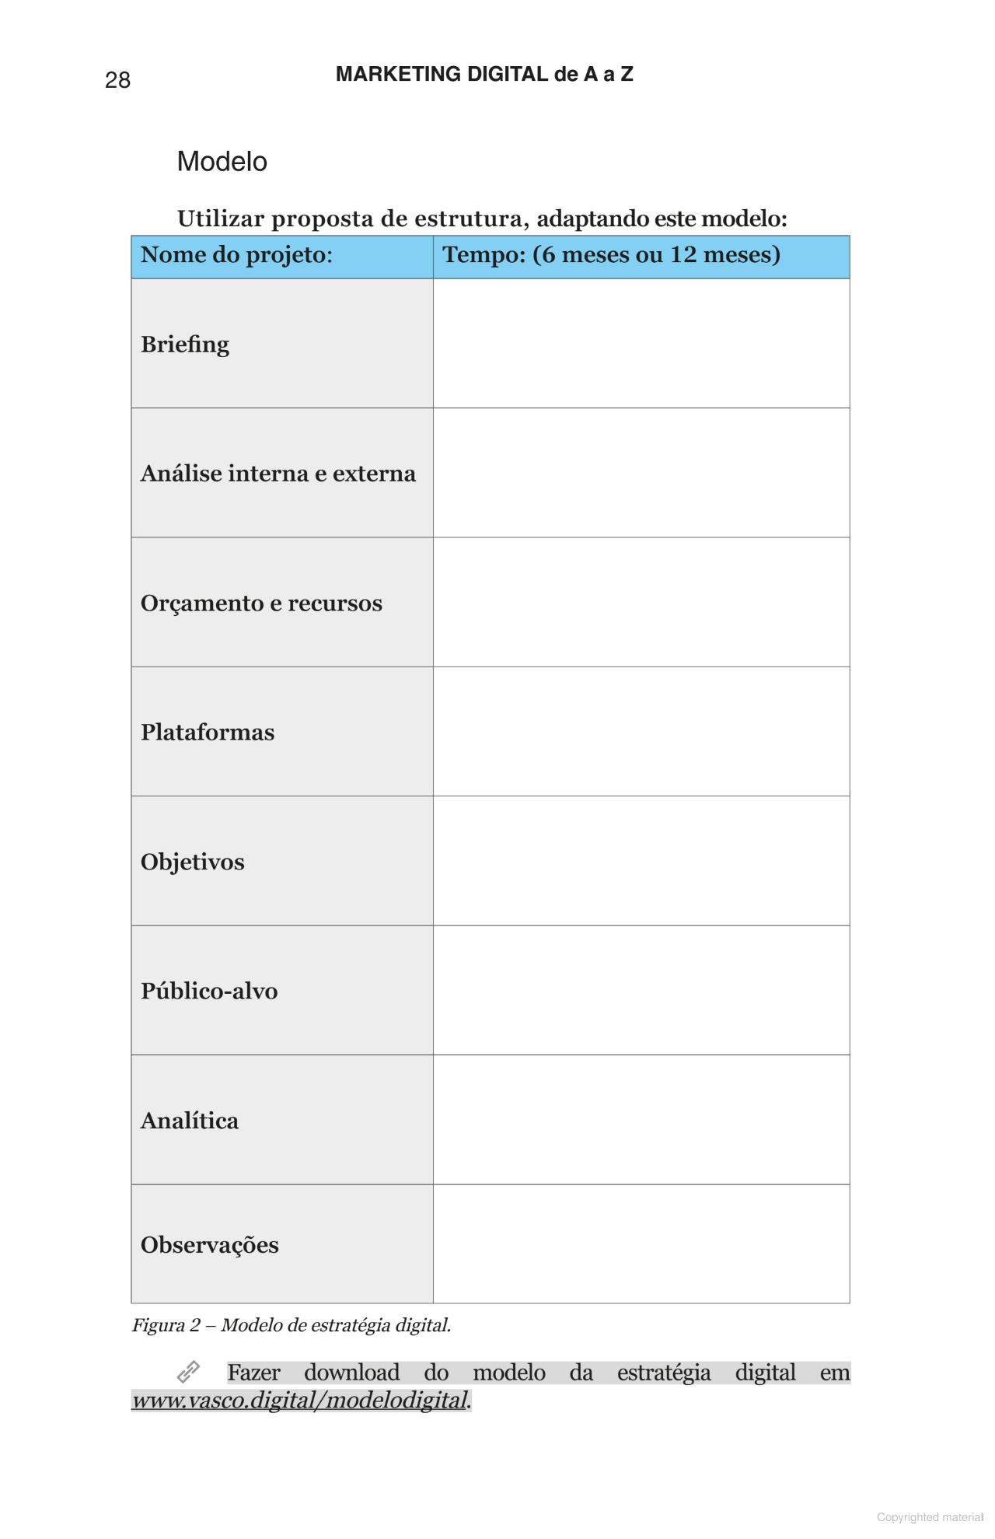Click the page number 28
Screen dimensions: 995x1539
(117, 80)
